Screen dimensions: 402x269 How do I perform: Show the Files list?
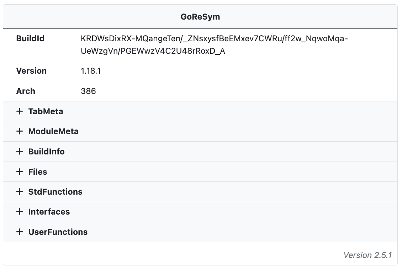coord(38,172)
